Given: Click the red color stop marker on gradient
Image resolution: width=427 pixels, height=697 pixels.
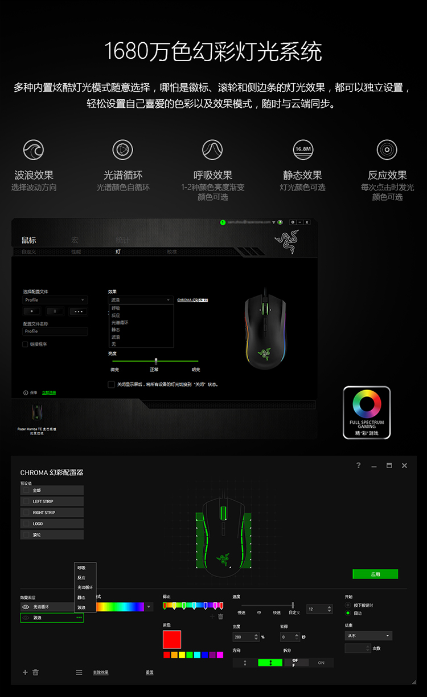Looking at the screenshot, I should [165, 605].
